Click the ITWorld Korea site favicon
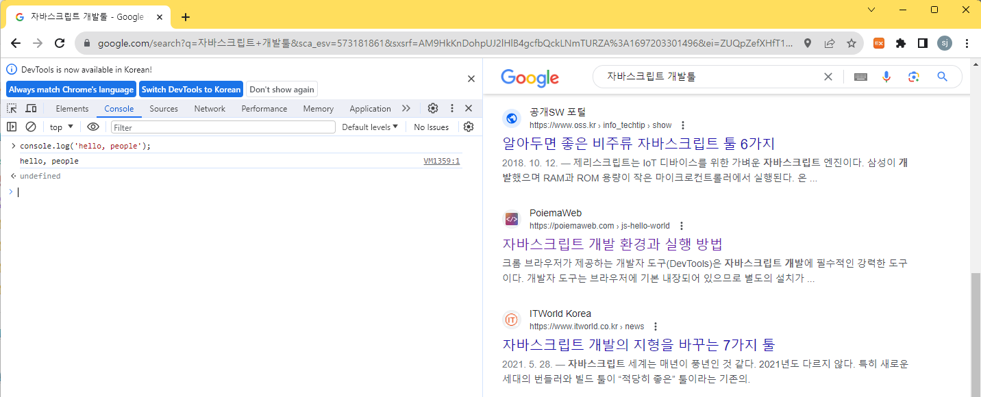This screenshot has width=981, height=397. [x=512, y=320]
